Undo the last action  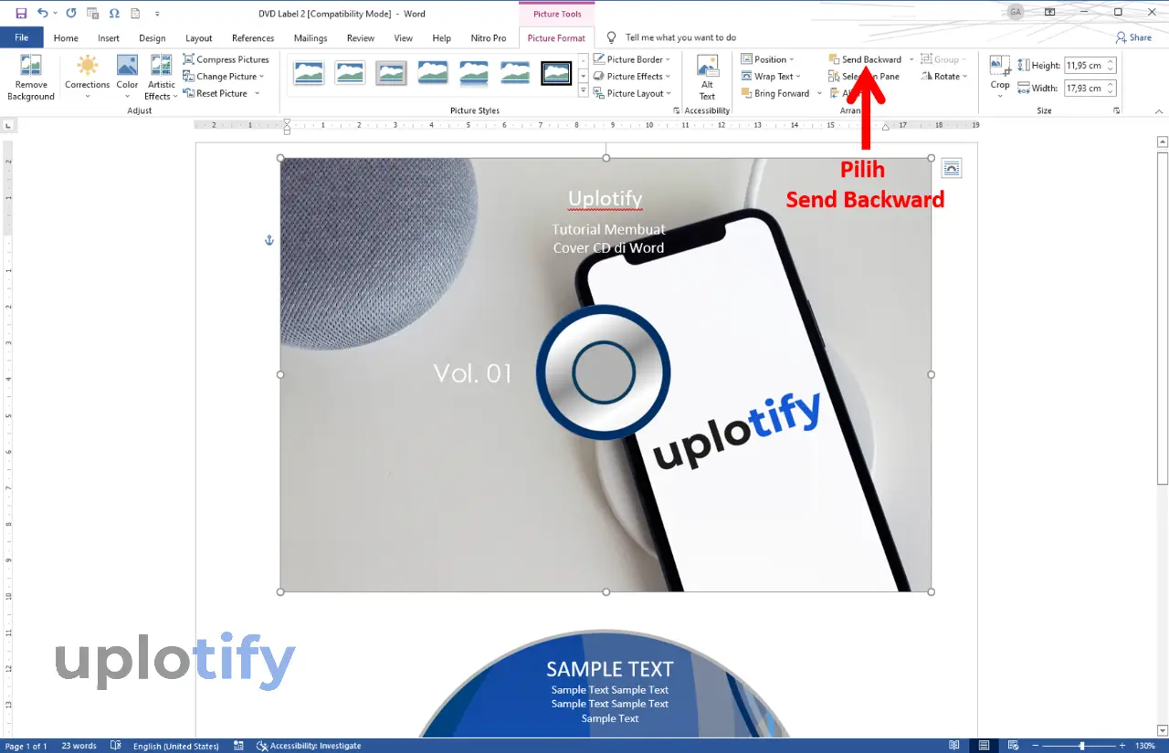(42, 13)
